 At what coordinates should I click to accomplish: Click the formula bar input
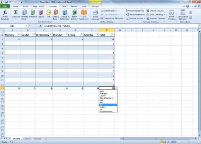point(121,26)
